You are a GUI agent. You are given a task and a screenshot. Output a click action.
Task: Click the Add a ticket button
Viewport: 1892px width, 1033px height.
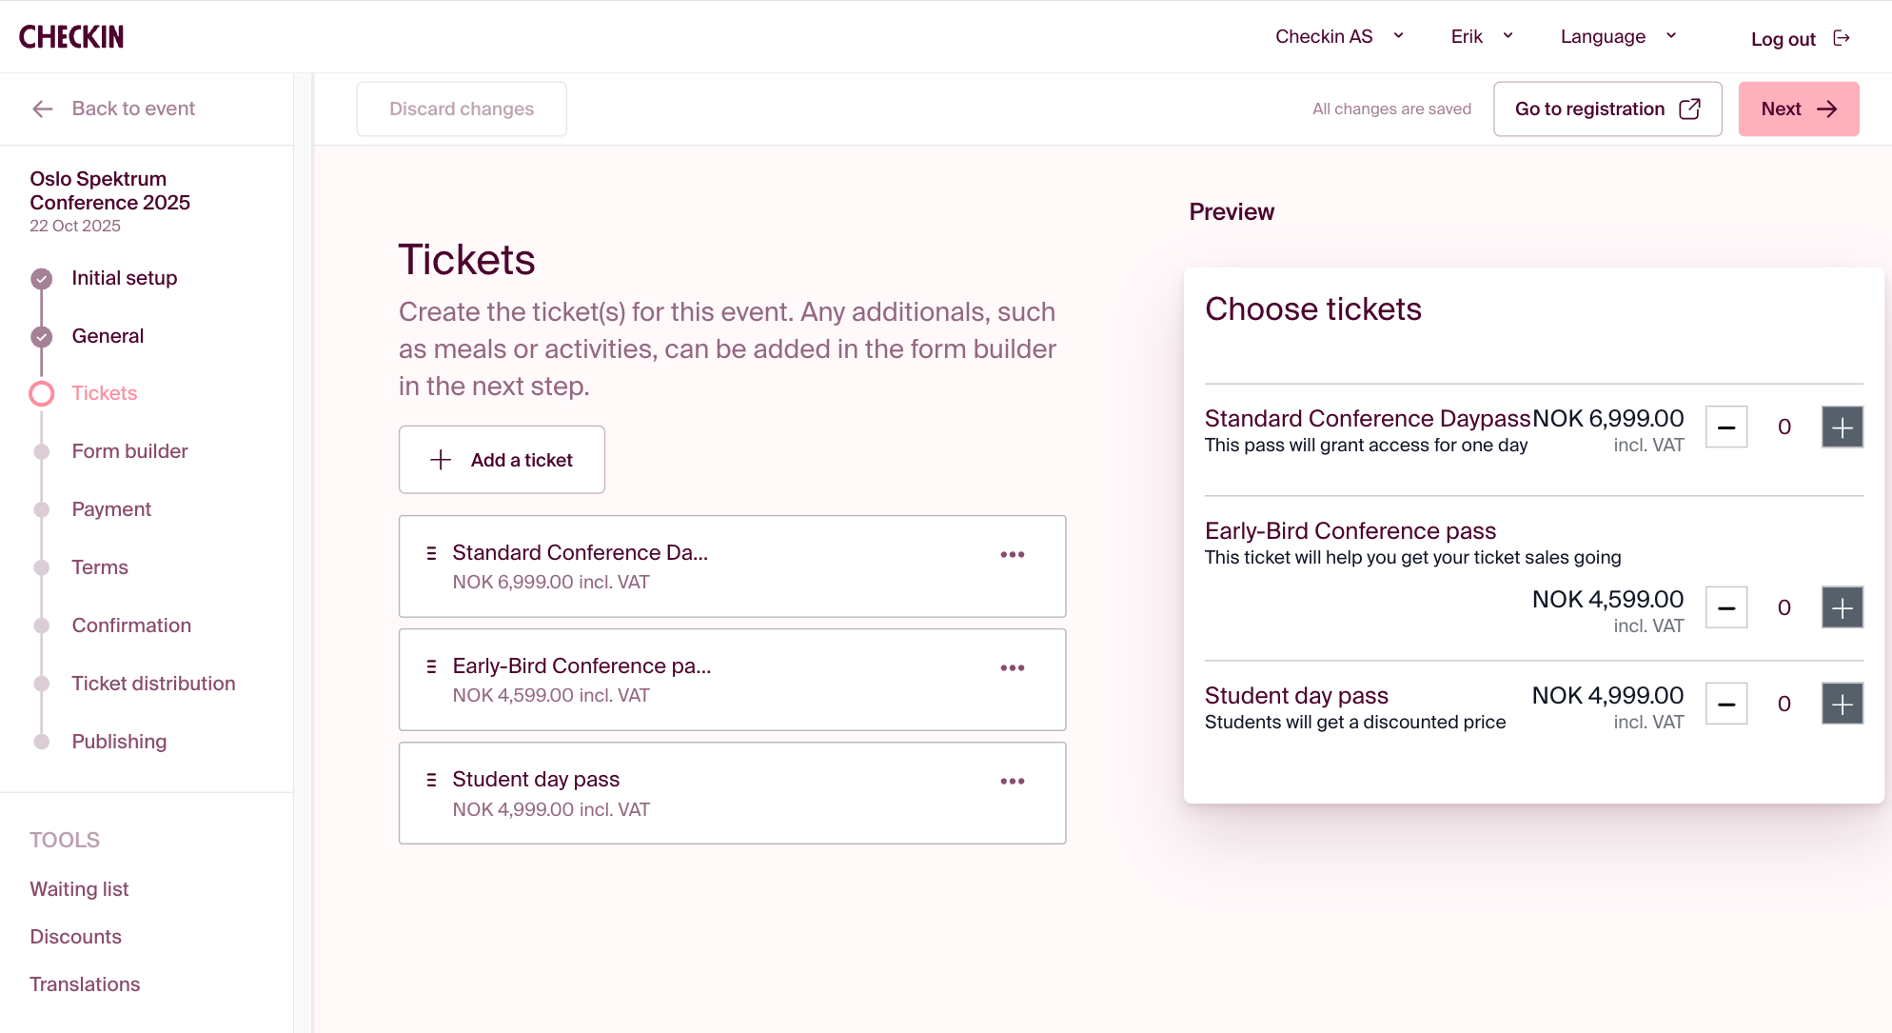coord(502,460)
